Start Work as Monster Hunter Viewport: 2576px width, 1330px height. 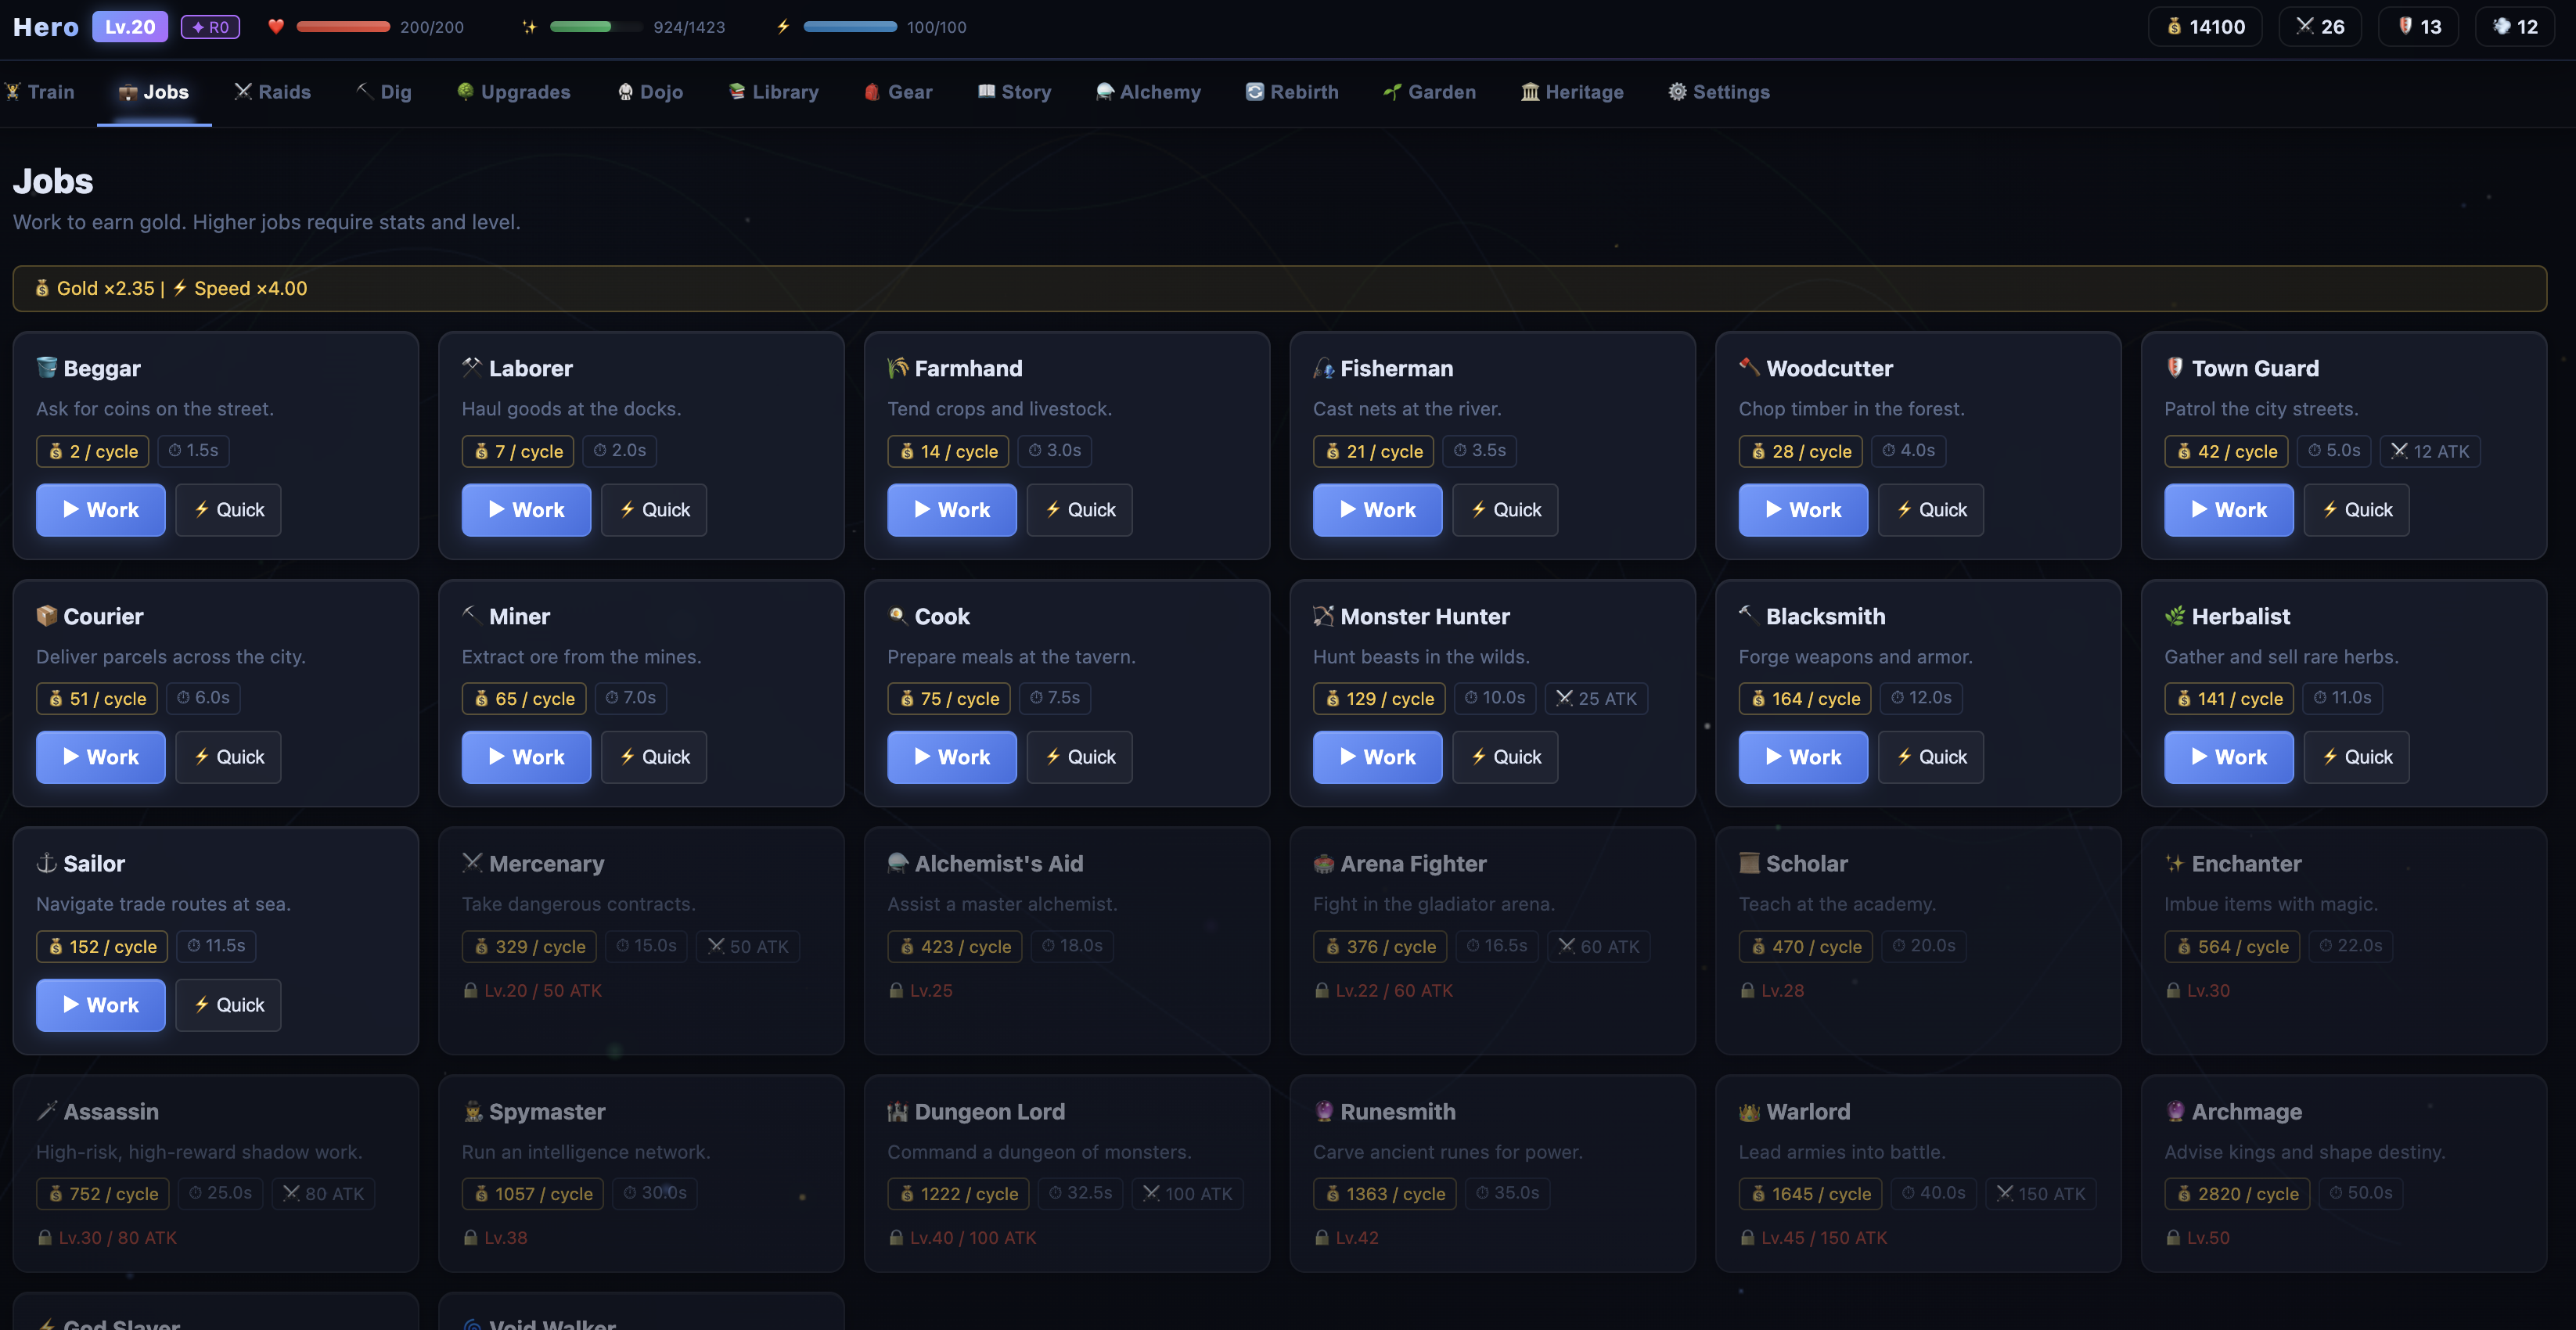(x=1378, y=757)
